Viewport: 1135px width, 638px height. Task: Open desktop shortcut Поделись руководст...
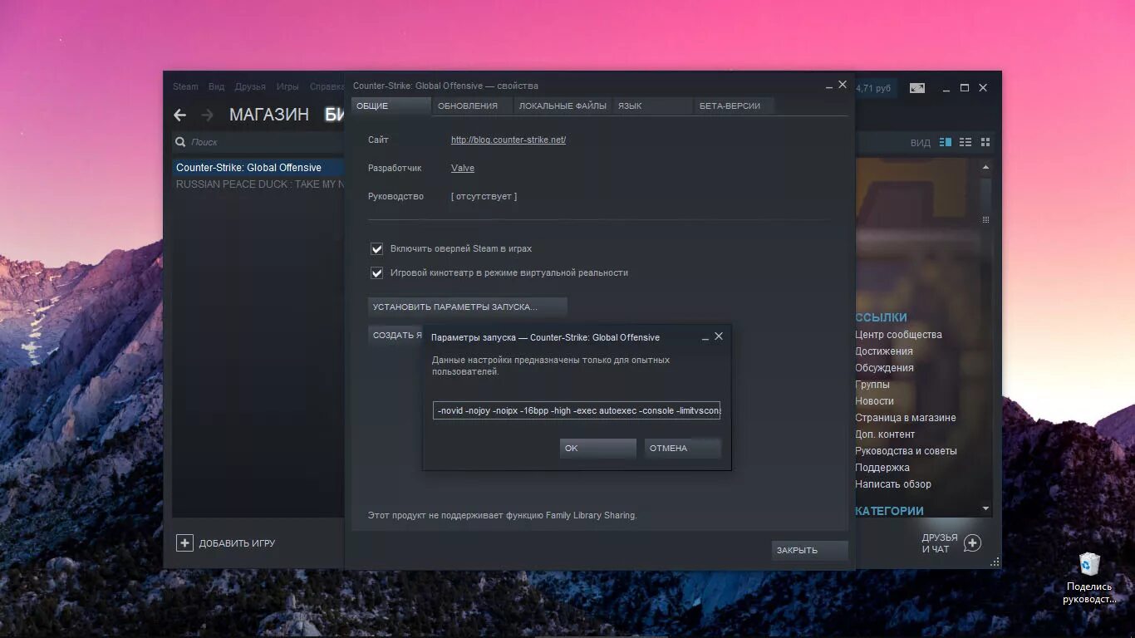coord(1089,579)
